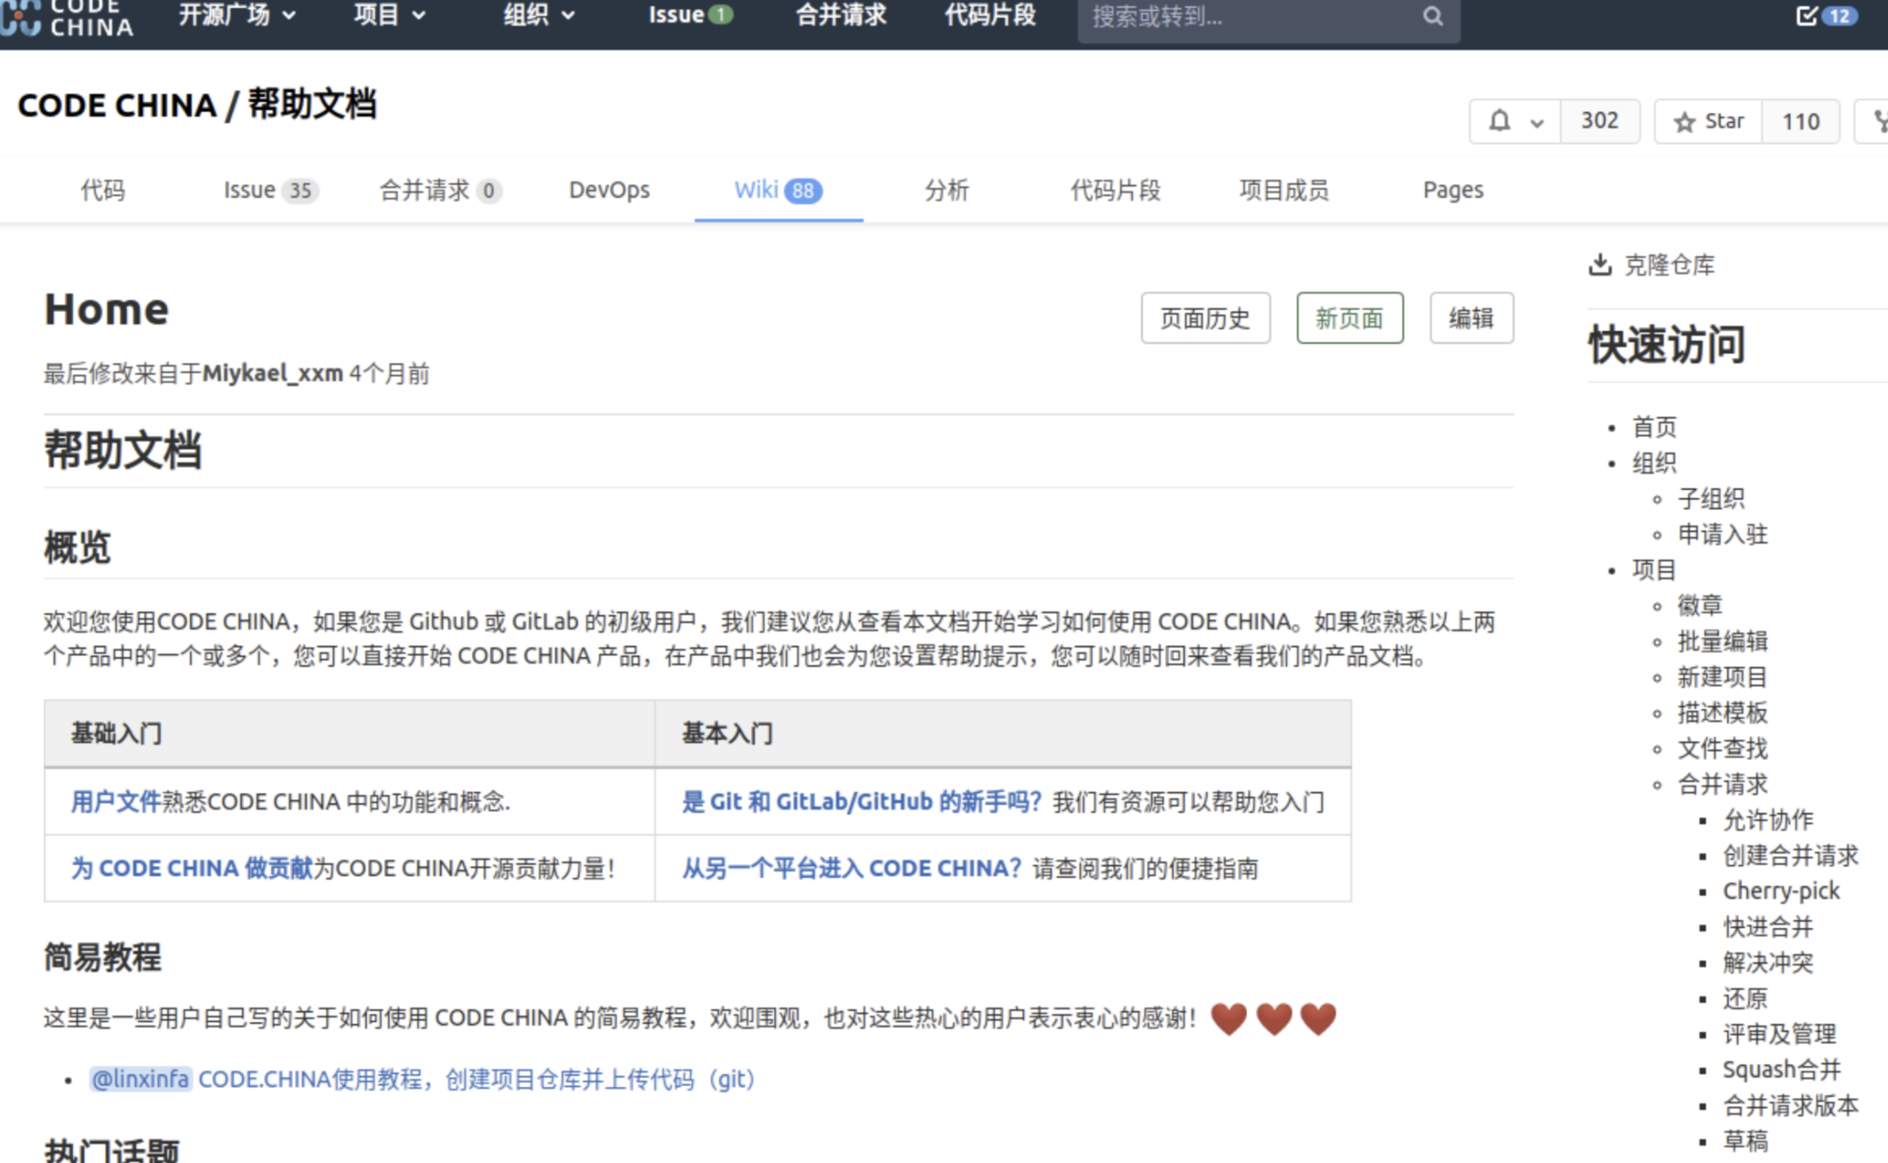1888x1163 pixels.
Task: Expand the 开源广场 dropdown menu
Action: pyautogui.click(x=237, y=16)
